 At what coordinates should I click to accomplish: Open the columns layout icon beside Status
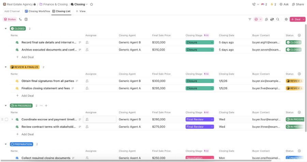tap(26, 19)
